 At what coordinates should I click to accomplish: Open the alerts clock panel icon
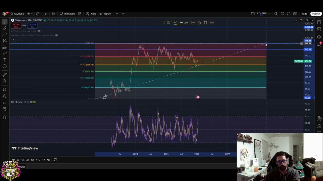point(319,29)
